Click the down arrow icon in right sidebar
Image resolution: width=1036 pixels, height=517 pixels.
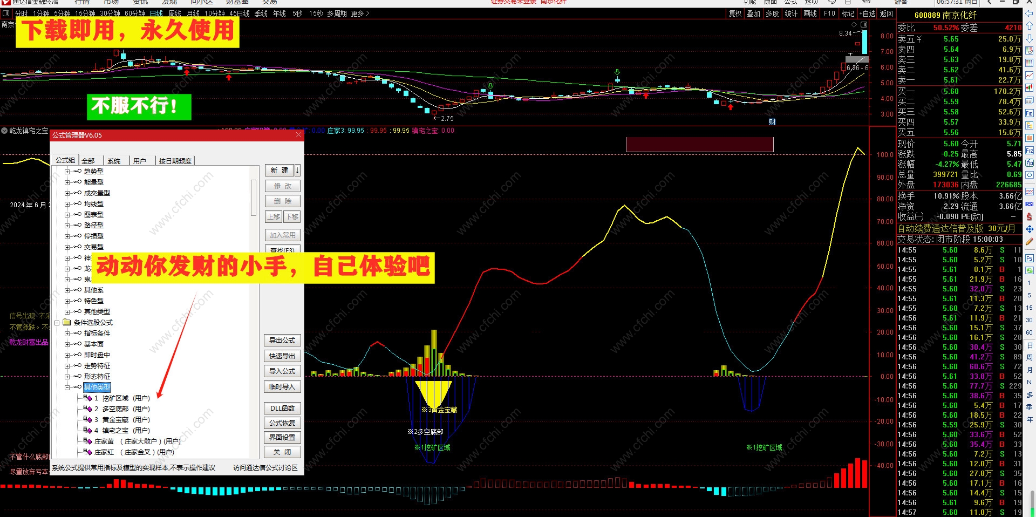point(1030,38)
